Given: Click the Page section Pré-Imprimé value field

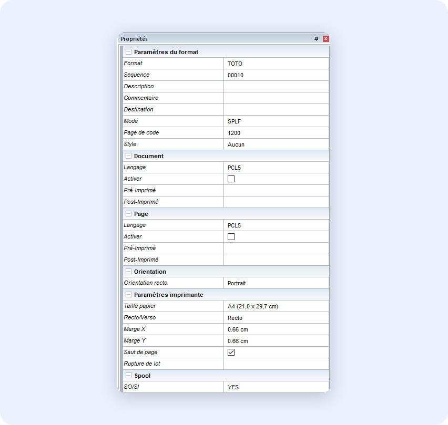Looking at the screenshot, I should tap(276, 248).
